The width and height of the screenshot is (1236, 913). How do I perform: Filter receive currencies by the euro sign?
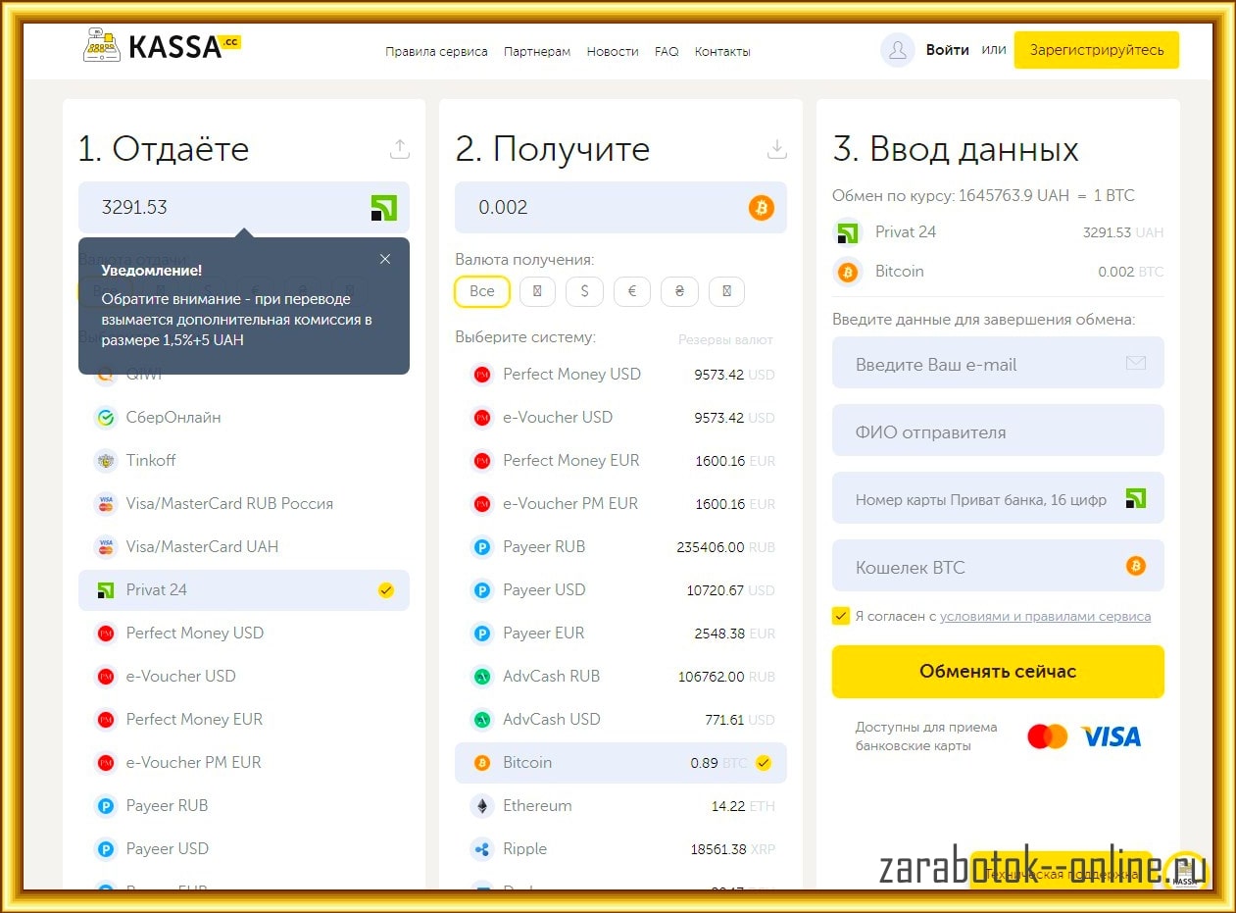[632, 291]
